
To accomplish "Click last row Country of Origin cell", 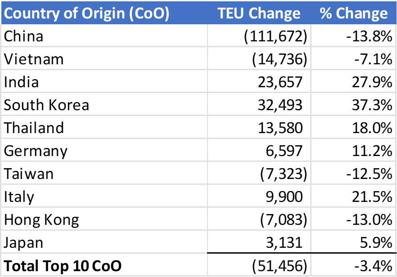I will [x=104, y=264].
